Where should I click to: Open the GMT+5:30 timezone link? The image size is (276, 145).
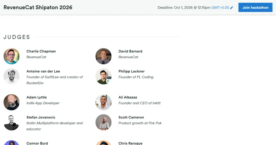tap(220, 8)
